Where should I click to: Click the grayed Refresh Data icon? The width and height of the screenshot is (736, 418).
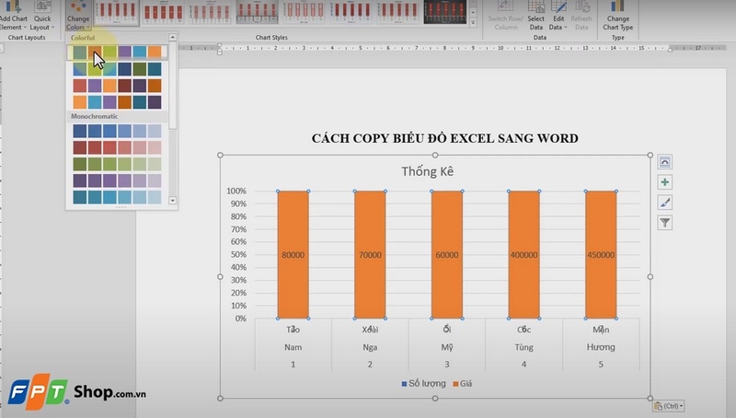click(581, 6)
